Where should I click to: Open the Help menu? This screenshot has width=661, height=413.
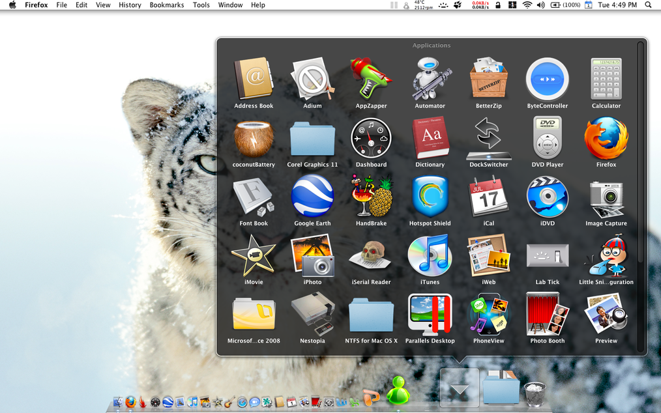point(258,5)
